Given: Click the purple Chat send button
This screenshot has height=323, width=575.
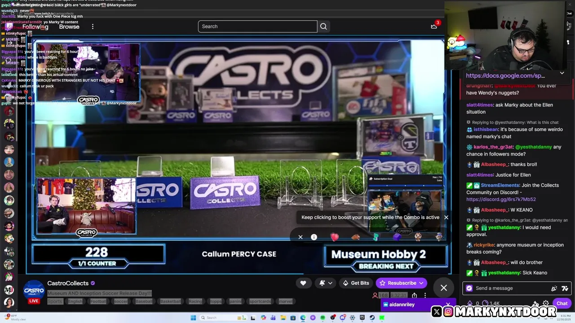Looking at the screenshot, I should click(562, 304).
